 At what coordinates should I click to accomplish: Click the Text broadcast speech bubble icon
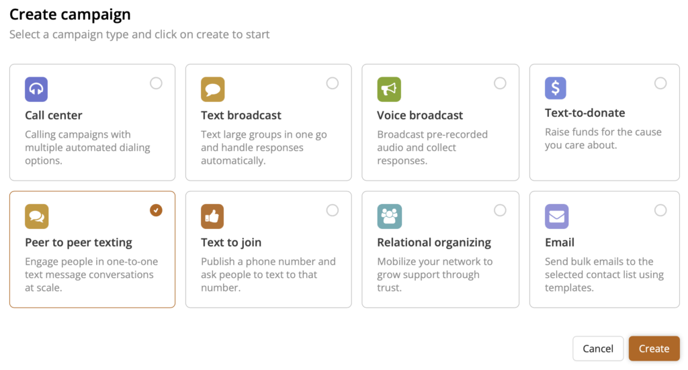click(x=212, y=89)
